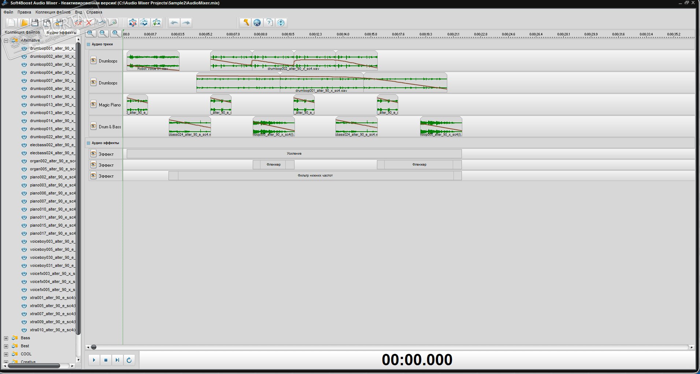Click the single red X delete icon

pyautogui.click(x=89, y=23)
